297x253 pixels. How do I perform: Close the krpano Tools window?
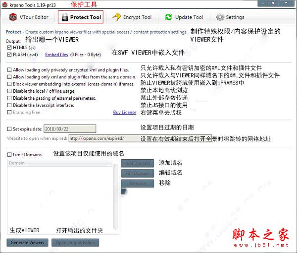[286, 3]
